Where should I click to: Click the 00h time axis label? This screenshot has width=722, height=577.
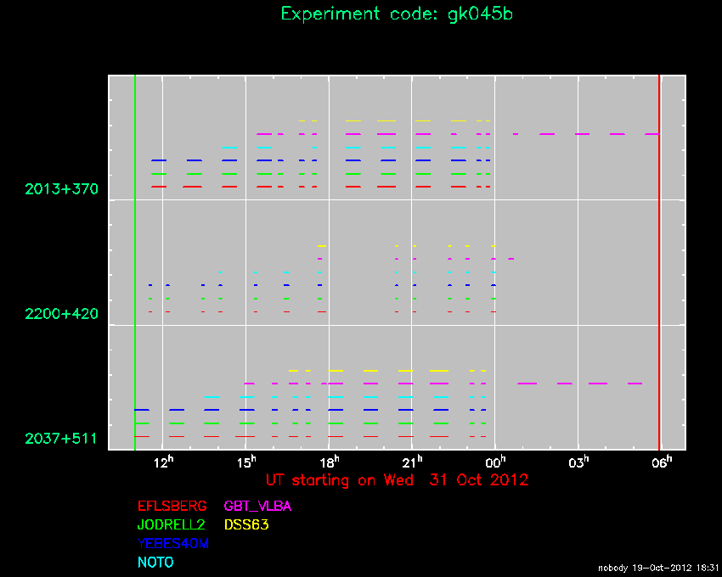coord(495,462)
